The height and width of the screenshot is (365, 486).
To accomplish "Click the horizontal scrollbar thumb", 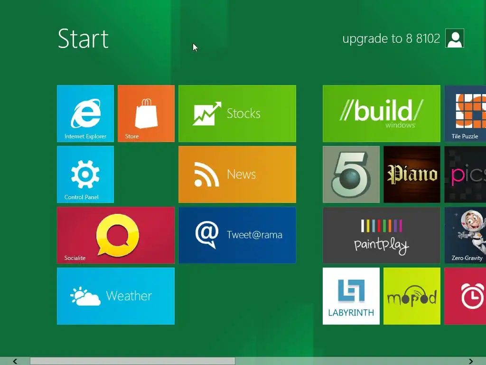I will click(x=133, y=361).
